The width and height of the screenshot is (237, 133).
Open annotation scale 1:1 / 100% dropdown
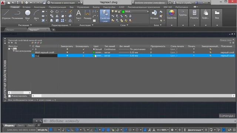coord(163,130)
